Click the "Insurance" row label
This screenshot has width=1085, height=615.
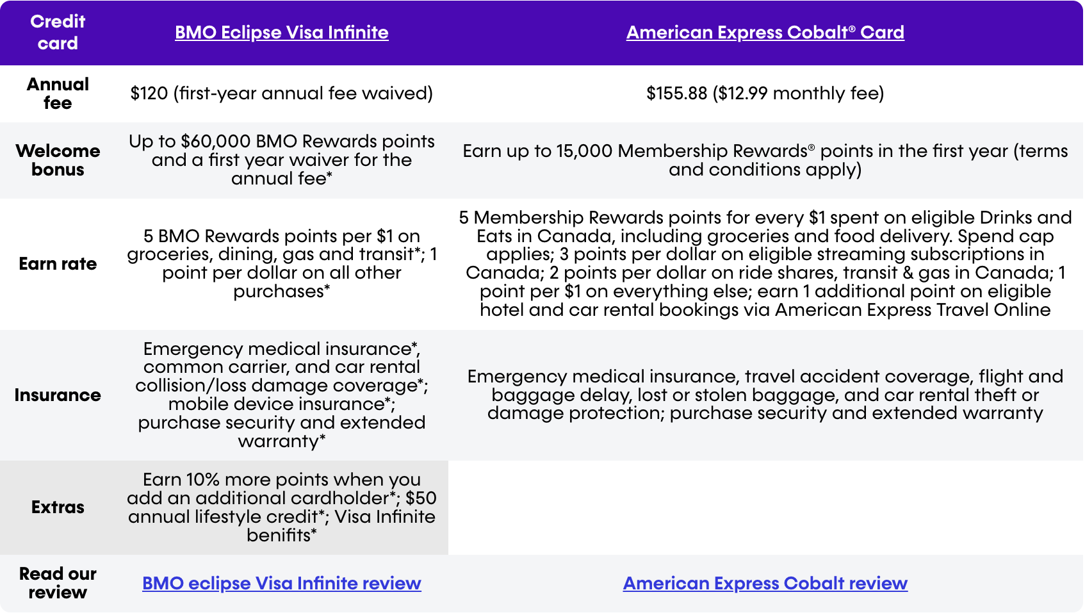[58, 395]
